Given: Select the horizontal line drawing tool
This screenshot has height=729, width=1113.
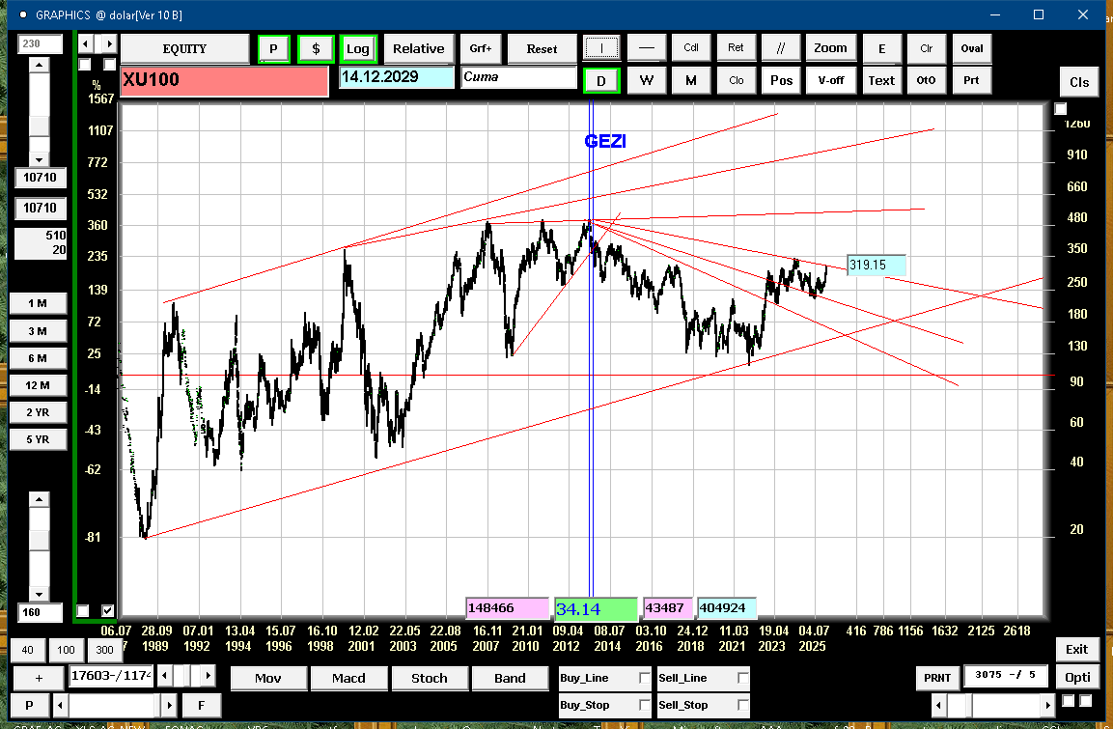Looking at the screenshot, I should [x=647, y=48].
